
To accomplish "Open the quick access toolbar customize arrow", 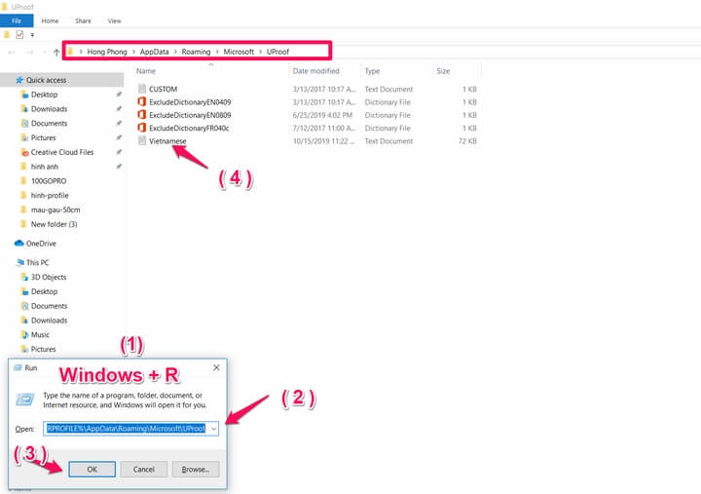I will point(32,35).
